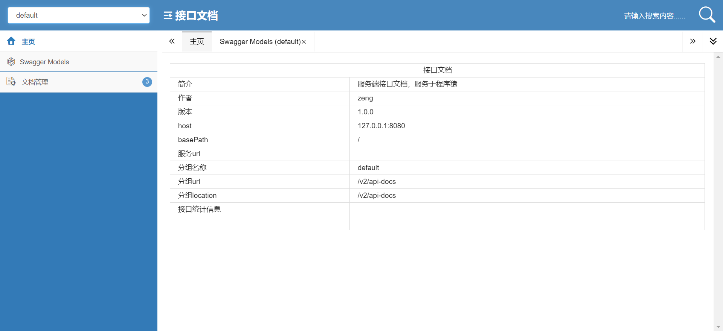Click the group name value default

click(x=368, y=167)
